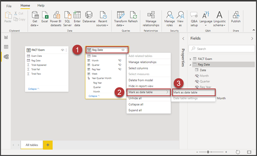Zoom out with the minus button
The image size is (257, 156).
pos(197,152)
